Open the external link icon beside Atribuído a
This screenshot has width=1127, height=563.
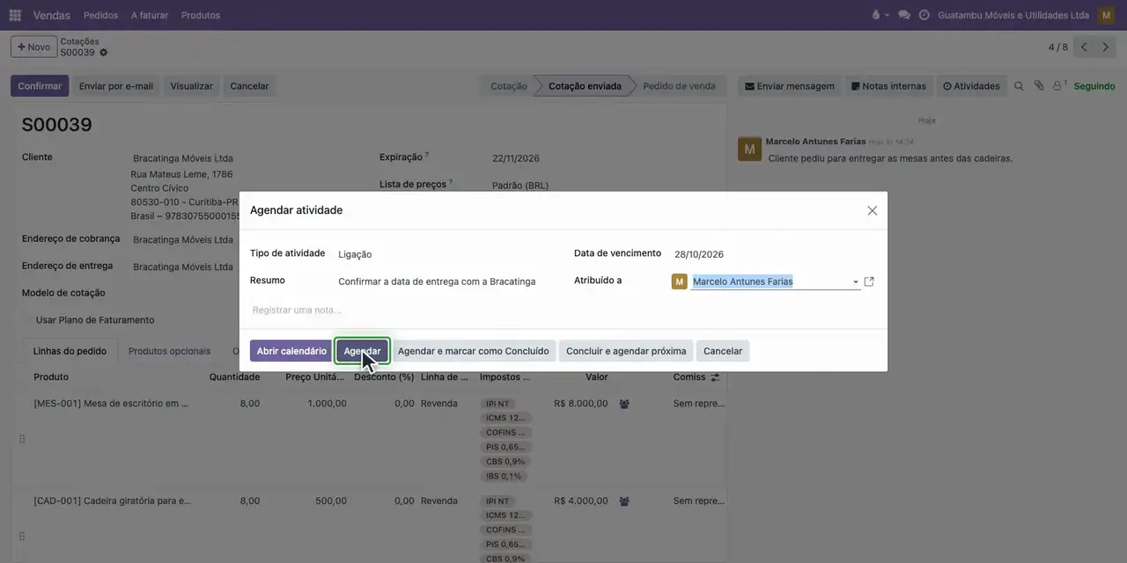click(869, 281)
